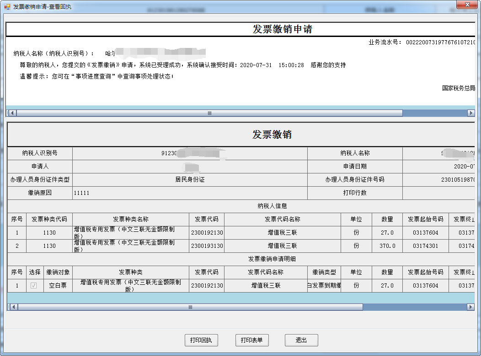Click the receipt panel horizontal scrollbar thumb
The image size is (481, 356).
(x=209, y=113)
